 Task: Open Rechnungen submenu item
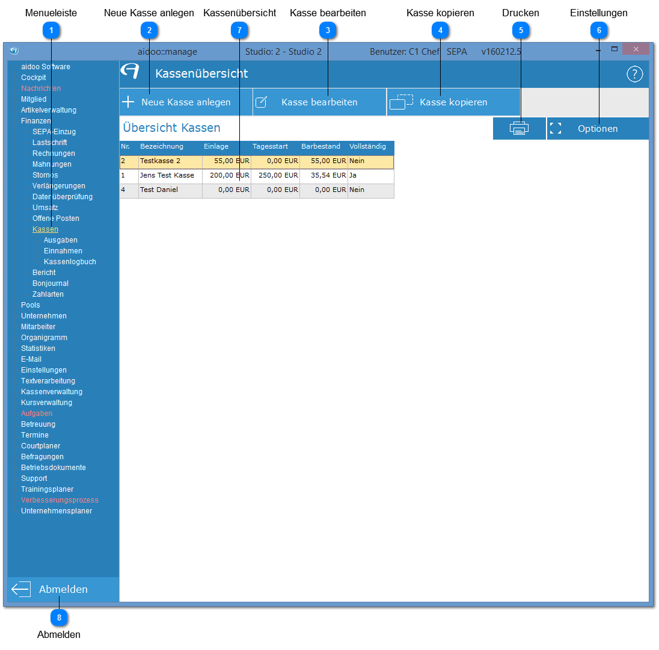[54, 153]
